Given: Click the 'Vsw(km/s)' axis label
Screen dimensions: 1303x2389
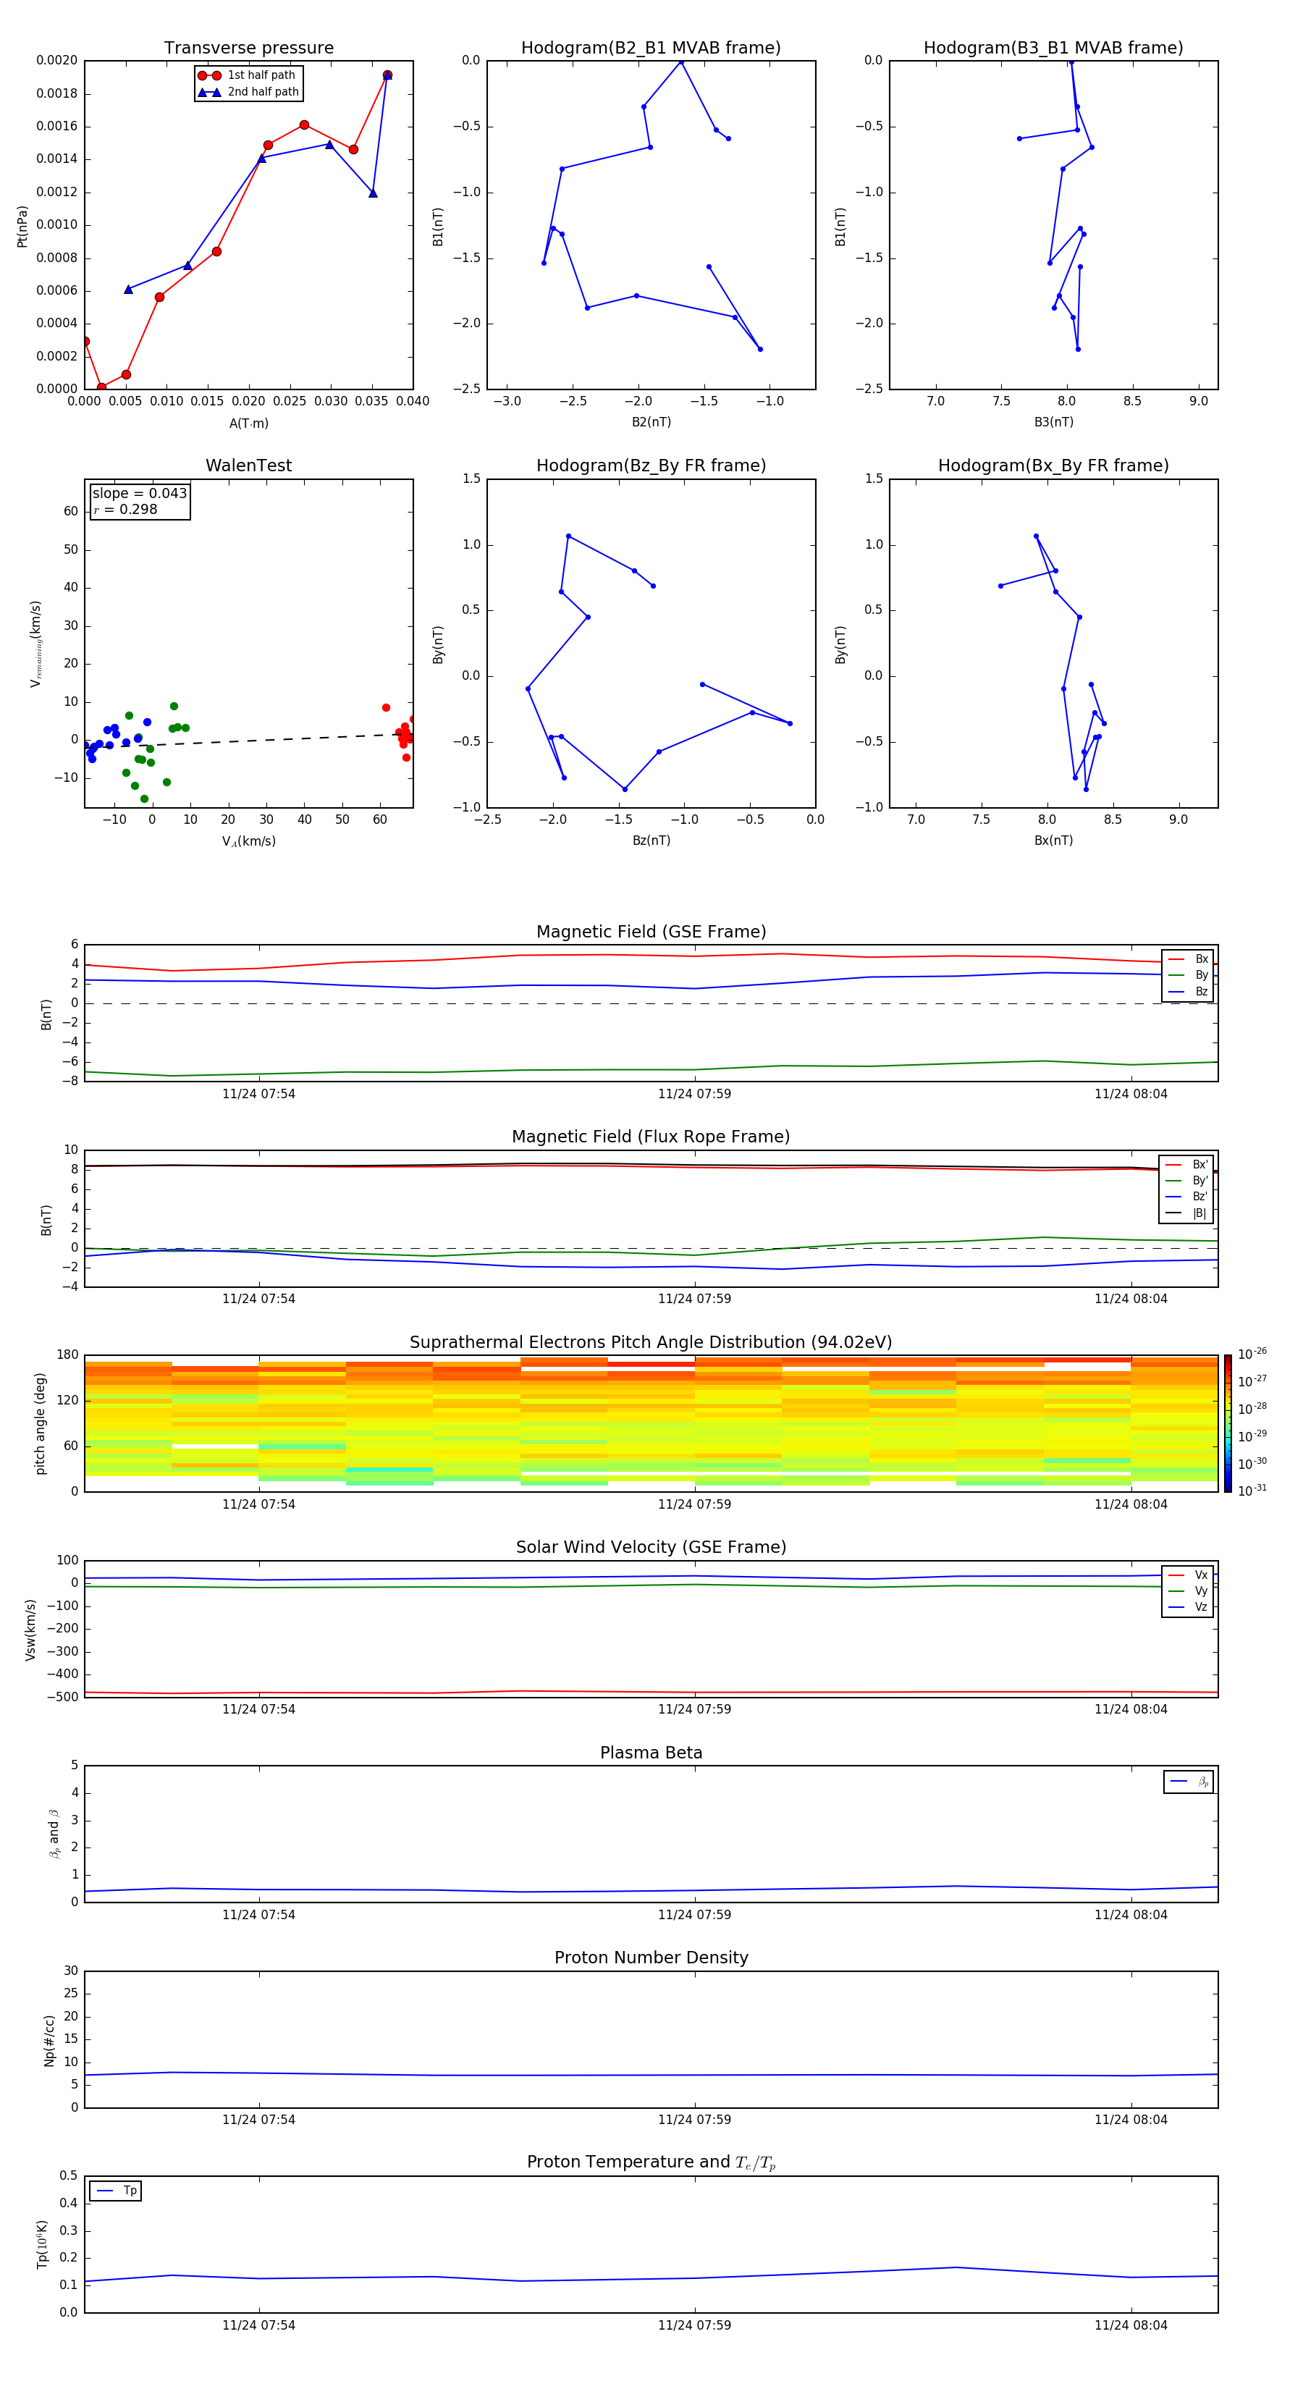Looking at the screenshot, I should 30,1629.
